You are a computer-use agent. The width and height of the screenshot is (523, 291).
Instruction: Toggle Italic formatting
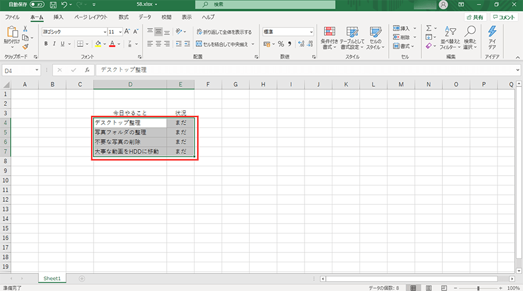coord(54,44)
